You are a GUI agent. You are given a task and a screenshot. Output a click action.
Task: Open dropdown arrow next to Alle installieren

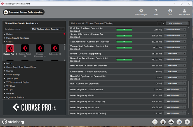coord(187,23)
